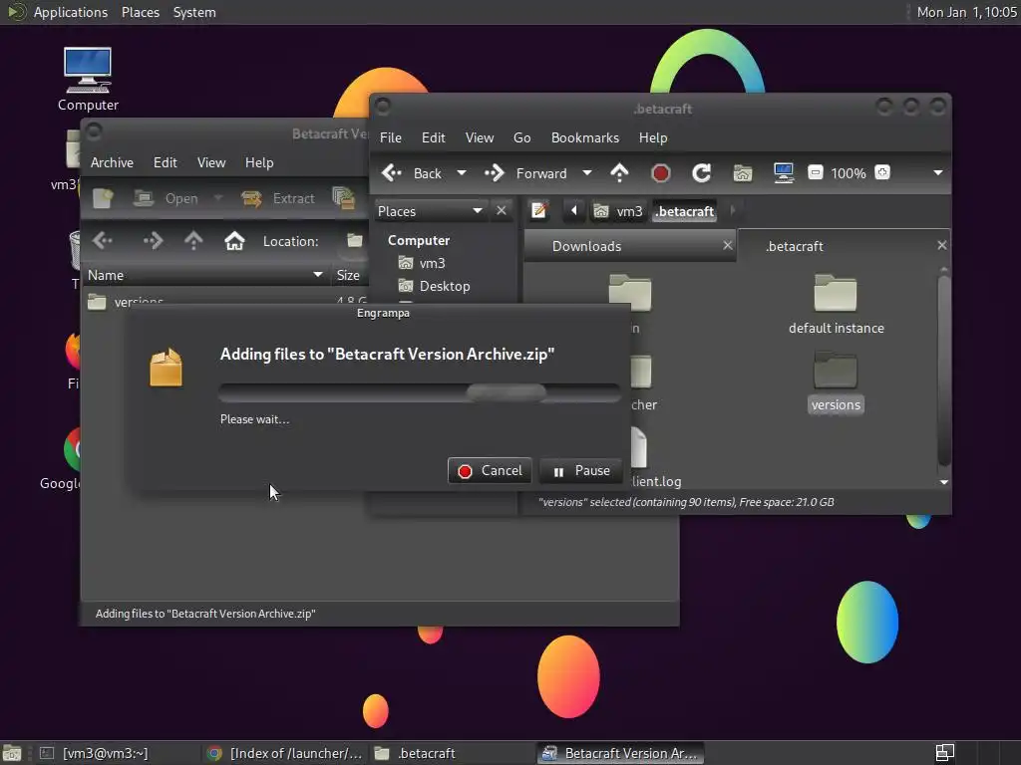This screenshot has height=765, width=1021.
Task: Expand the Forward history dropdown
Action: pyautogui.click(x=586, y=173)
